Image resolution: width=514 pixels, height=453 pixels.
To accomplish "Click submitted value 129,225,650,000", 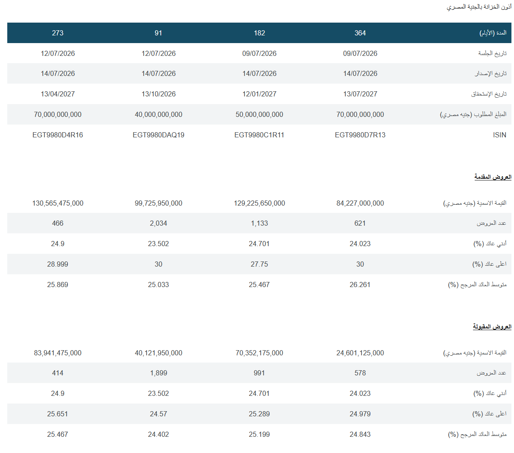I will point(259,203).
